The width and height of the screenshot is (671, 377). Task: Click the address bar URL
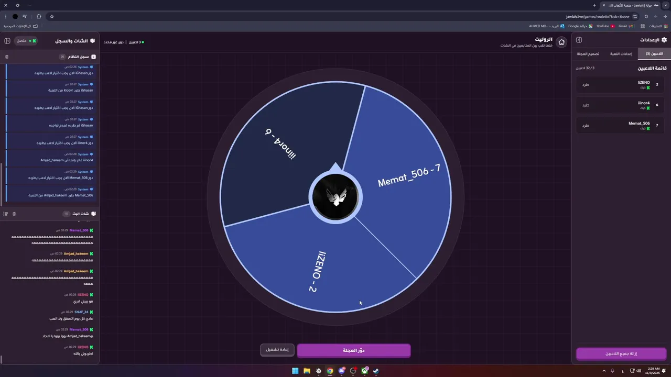[598, 16]
